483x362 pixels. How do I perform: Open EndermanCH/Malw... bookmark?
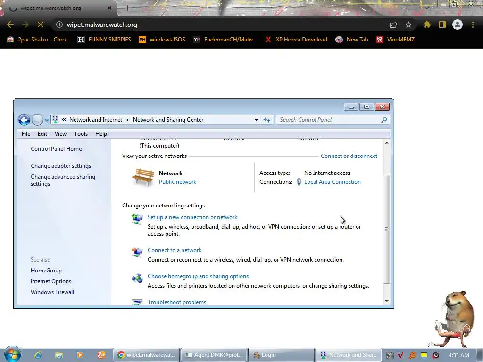click(x=225, y=40)
